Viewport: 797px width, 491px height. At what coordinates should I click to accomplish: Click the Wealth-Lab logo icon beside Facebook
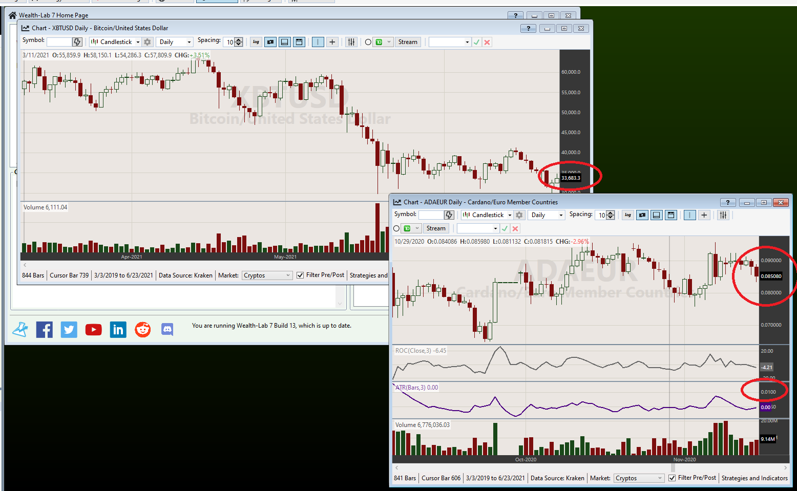point(20,330)
